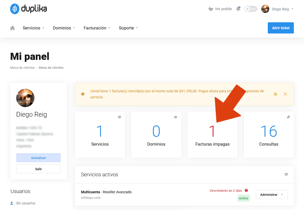
Task: Open the Facturas impagas card
Action: 212,135
